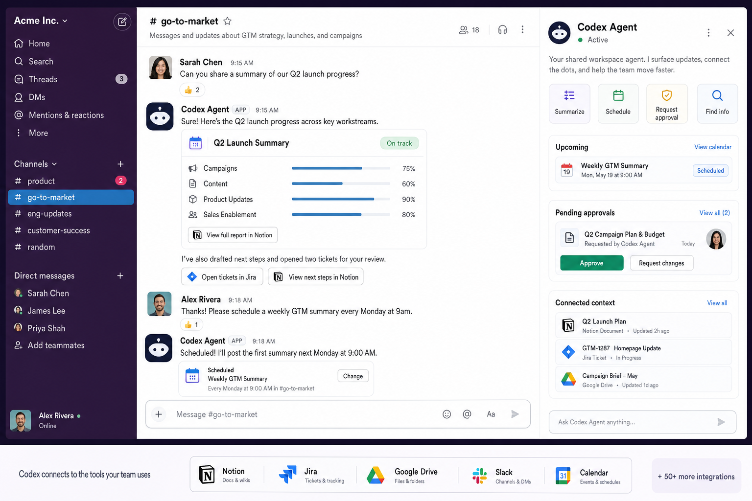This screenshot has width=752, height=501.
Task: Expand the Acme Inc. workspace menu
Action: pos(41,21)
